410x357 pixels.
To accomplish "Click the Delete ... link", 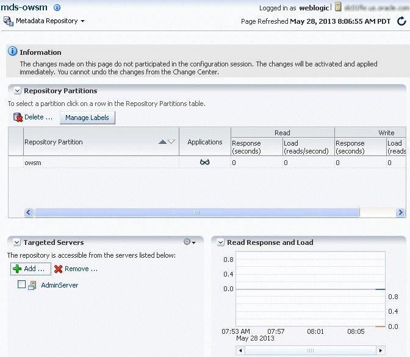I will coord(38,117).
